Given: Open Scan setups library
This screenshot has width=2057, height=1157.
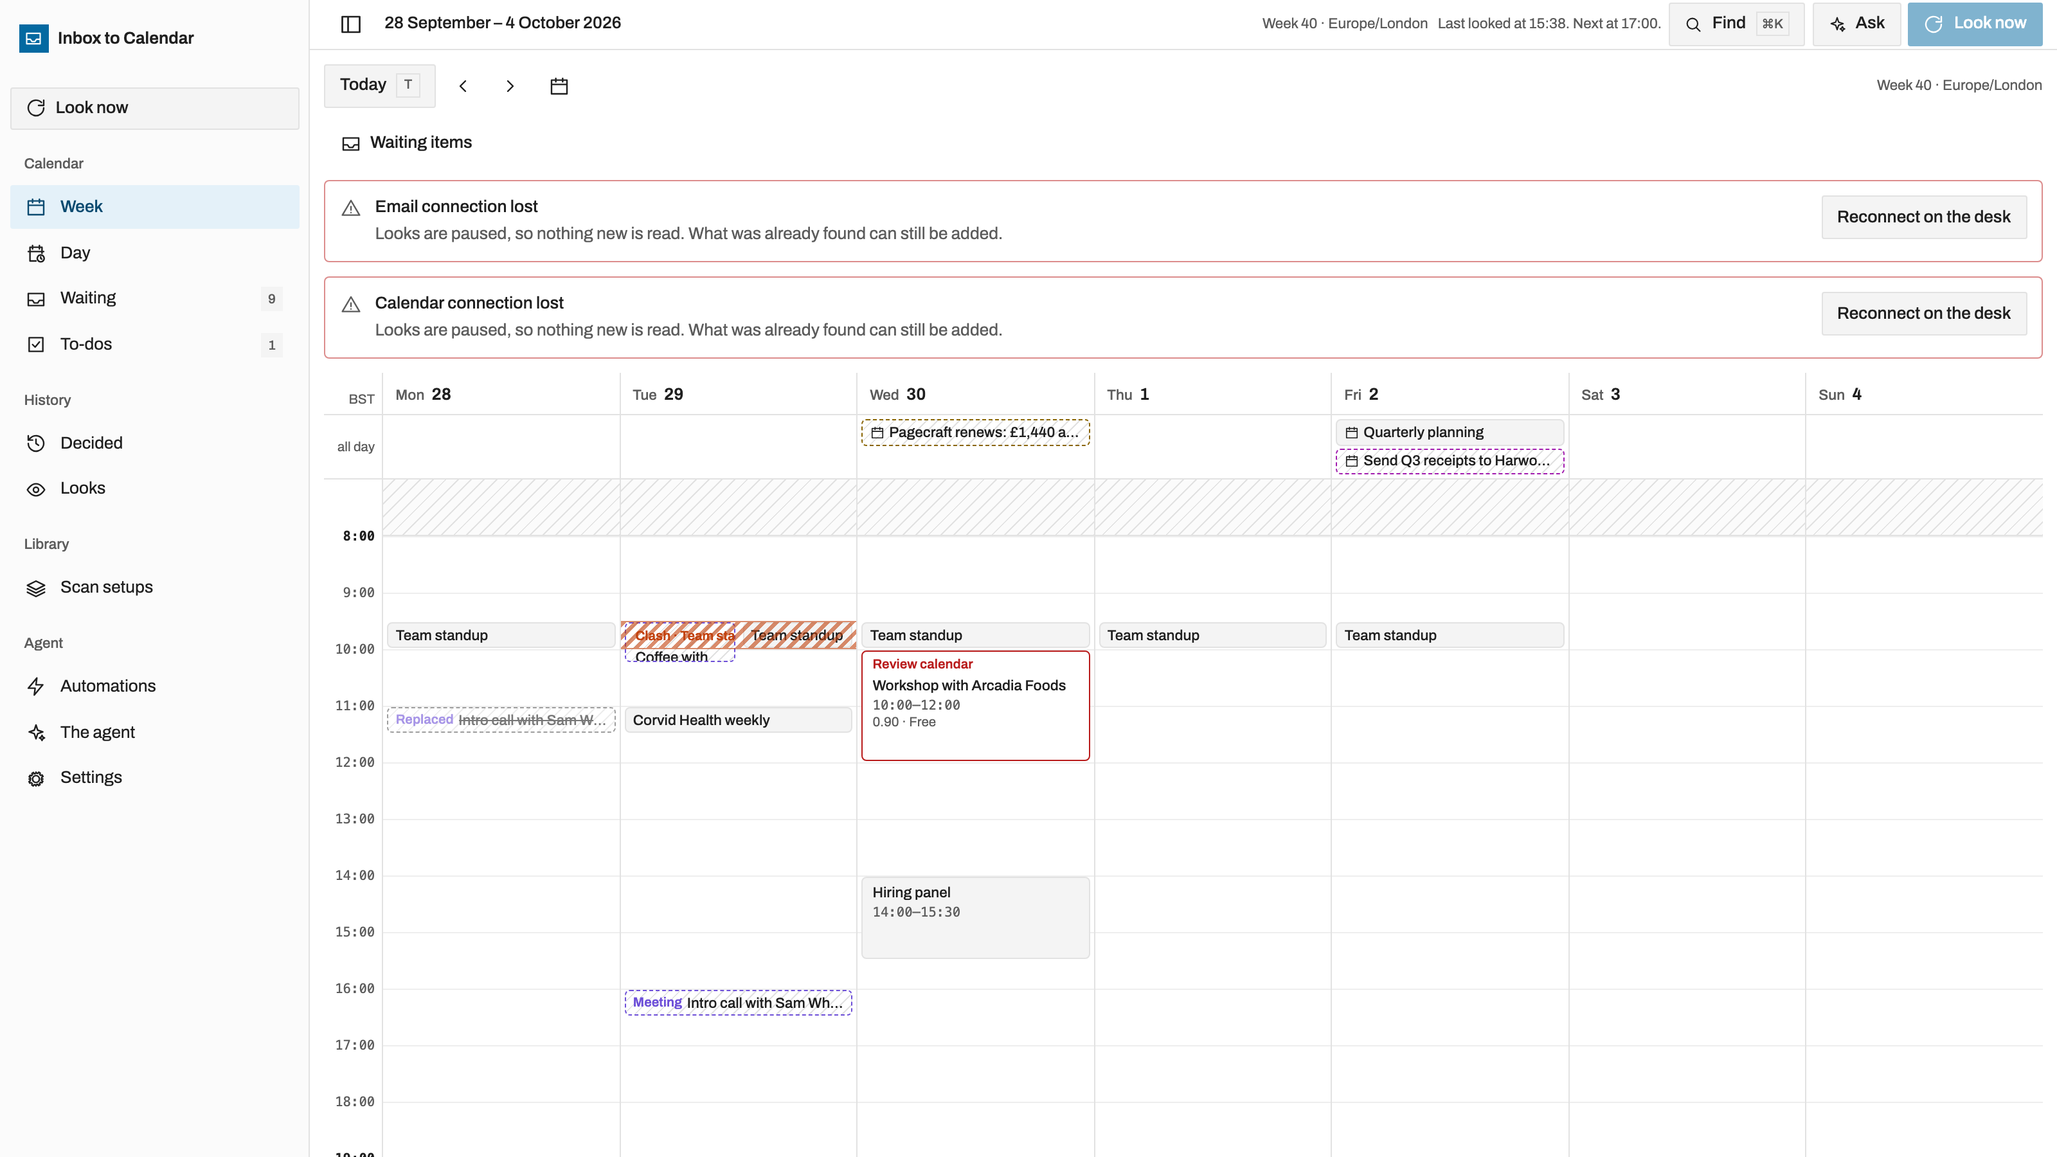Looking at the screenshot, I should pos(155,587).
